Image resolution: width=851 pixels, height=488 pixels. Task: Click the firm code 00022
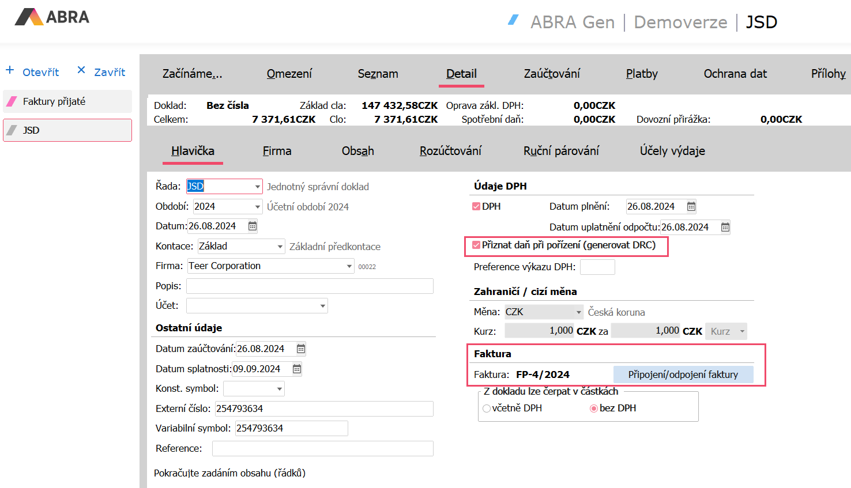[x=367, y=267]
